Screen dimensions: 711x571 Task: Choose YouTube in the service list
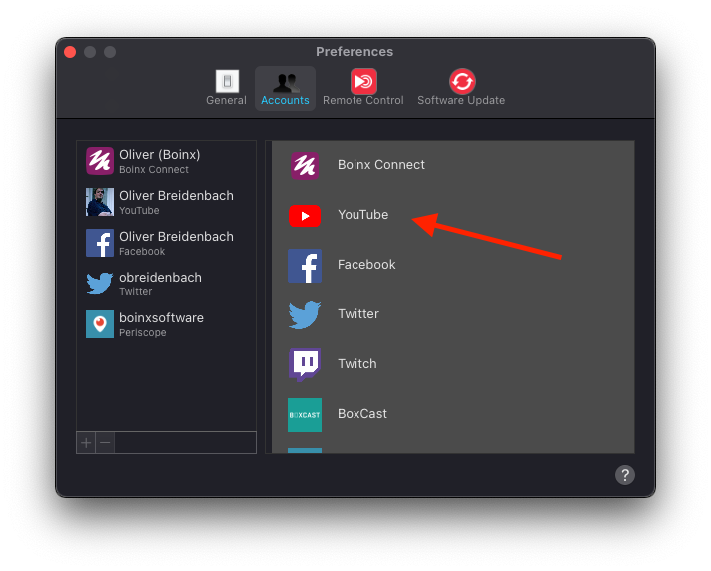pyautogui.click(x=453, y=215)
